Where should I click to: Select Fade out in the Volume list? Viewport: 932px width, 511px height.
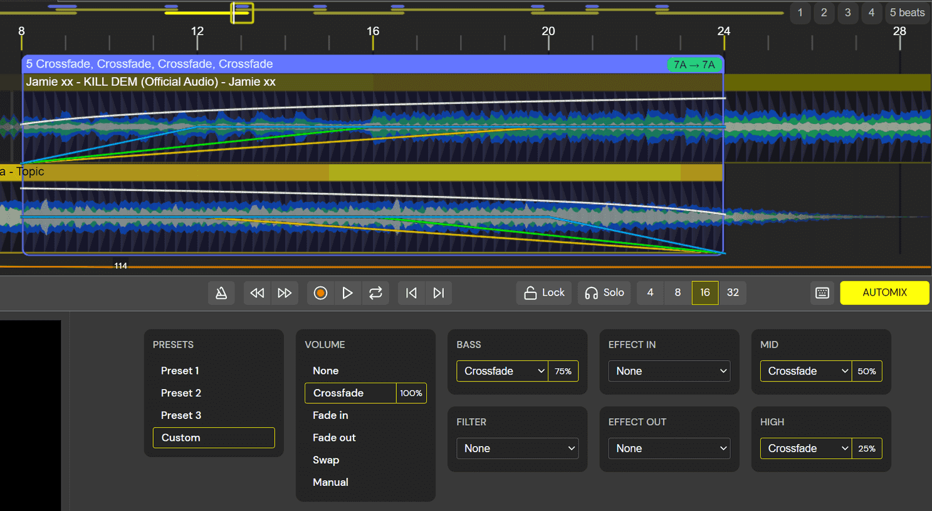(334, 437)
